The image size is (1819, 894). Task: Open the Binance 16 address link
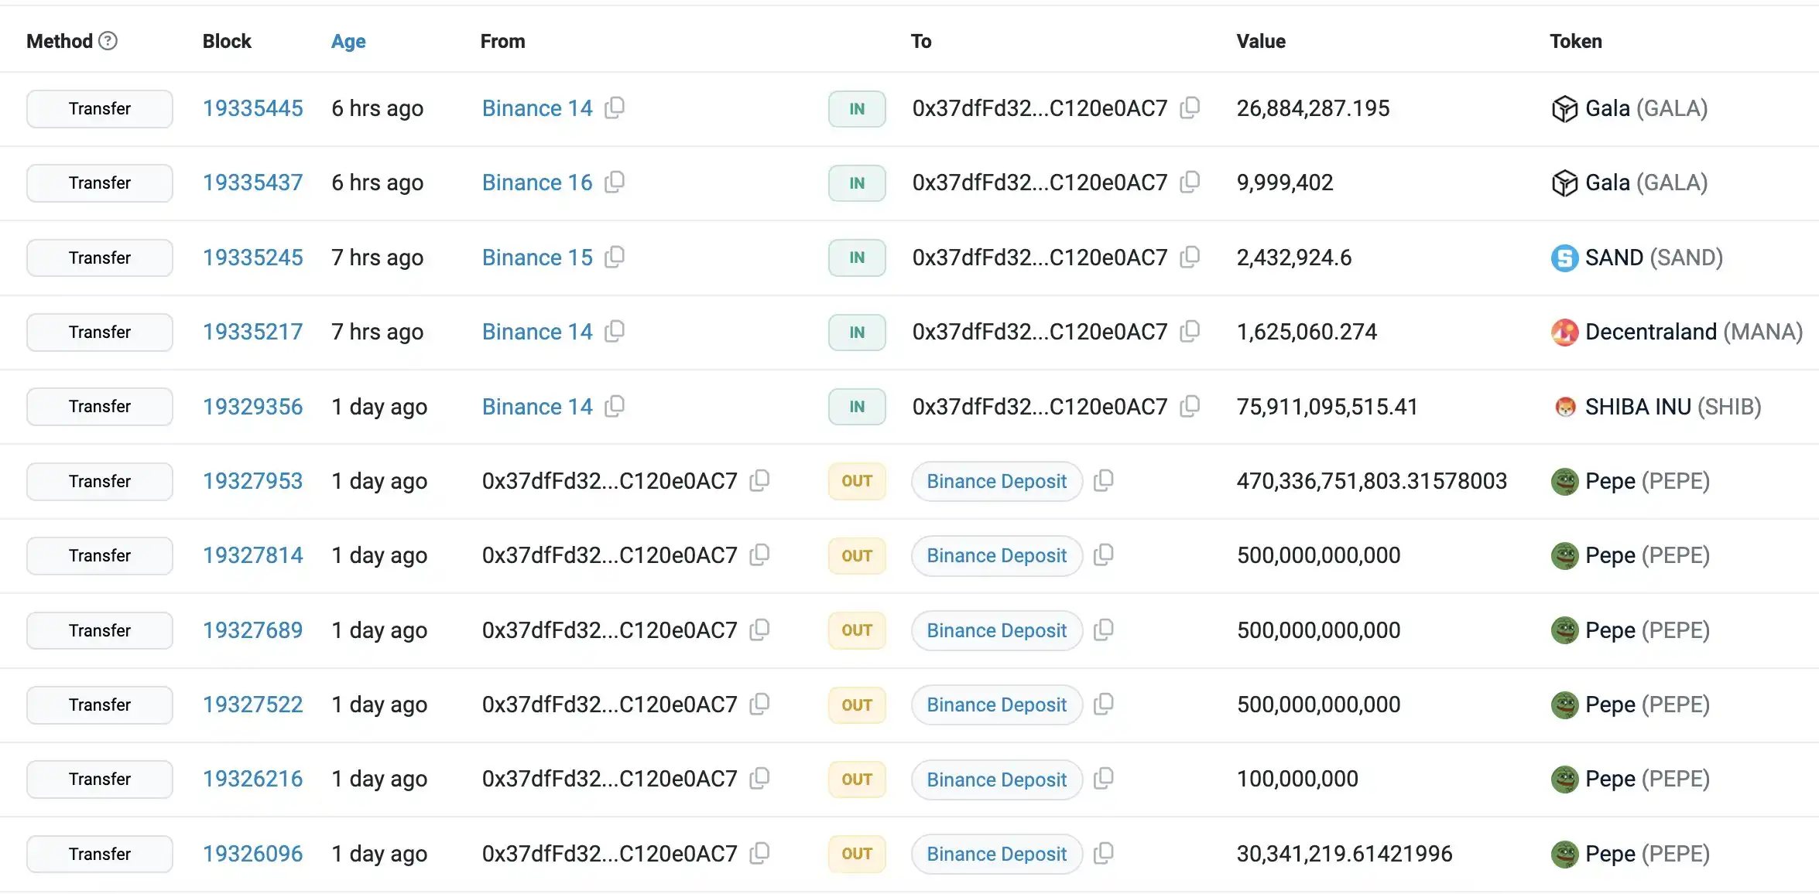[x=536, y=183]
